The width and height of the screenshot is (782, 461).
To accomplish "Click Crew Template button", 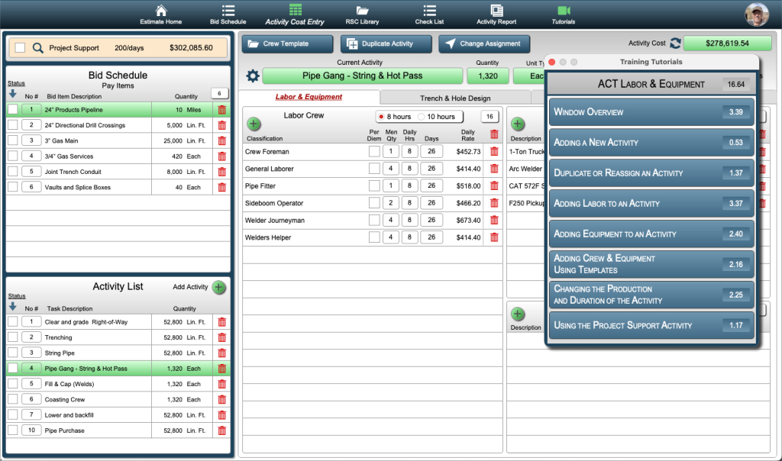I will (287, 44).
